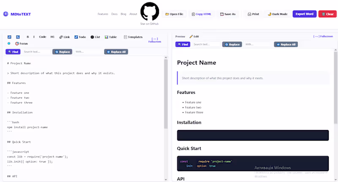Open the Blog nav link
This screenshot has width=338, height=182.
123,14
